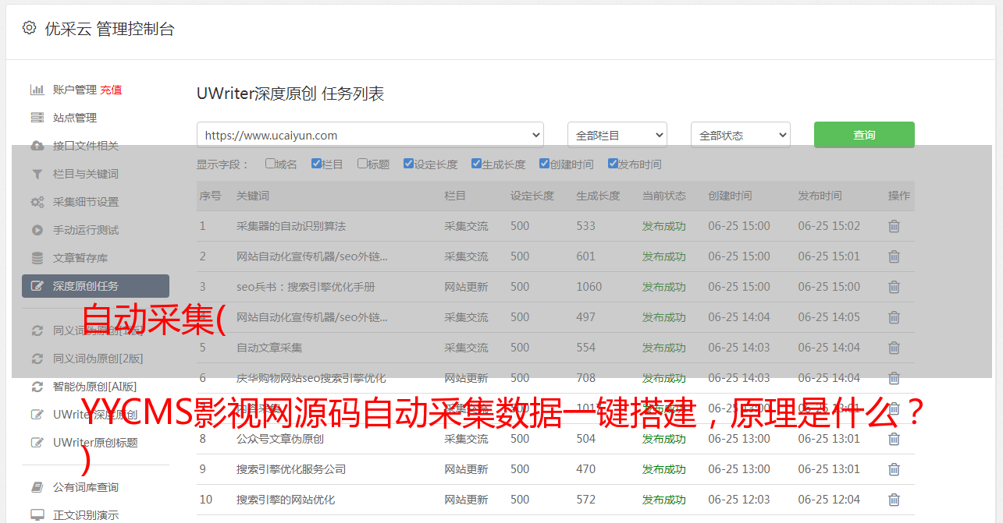1003x523 pixels.
Task: Click the edit icon for 深度原创任务
Action: click(x=37, y=286)
